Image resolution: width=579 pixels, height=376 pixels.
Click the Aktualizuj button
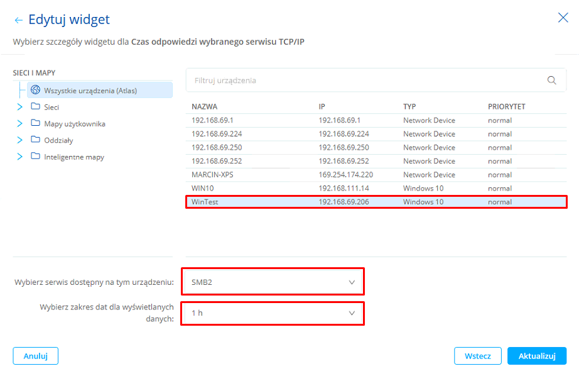(536, 356)
